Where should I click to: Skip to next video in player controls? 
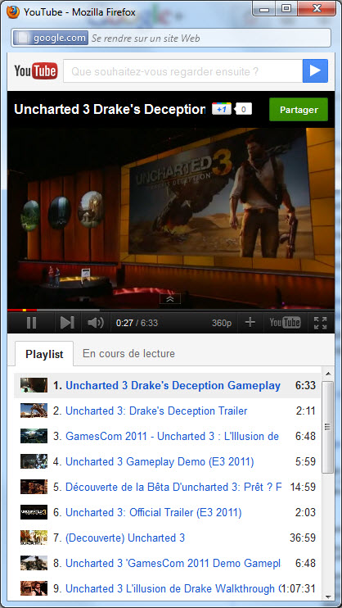pyautogui.click(x=67, y=323)
